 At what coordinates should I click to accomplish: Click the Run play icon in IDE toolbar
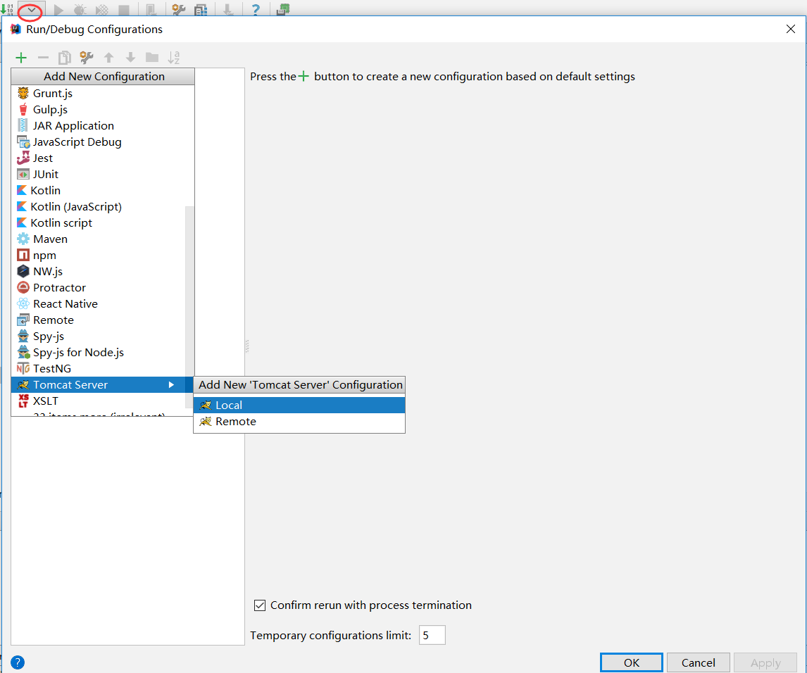[58, 10]
